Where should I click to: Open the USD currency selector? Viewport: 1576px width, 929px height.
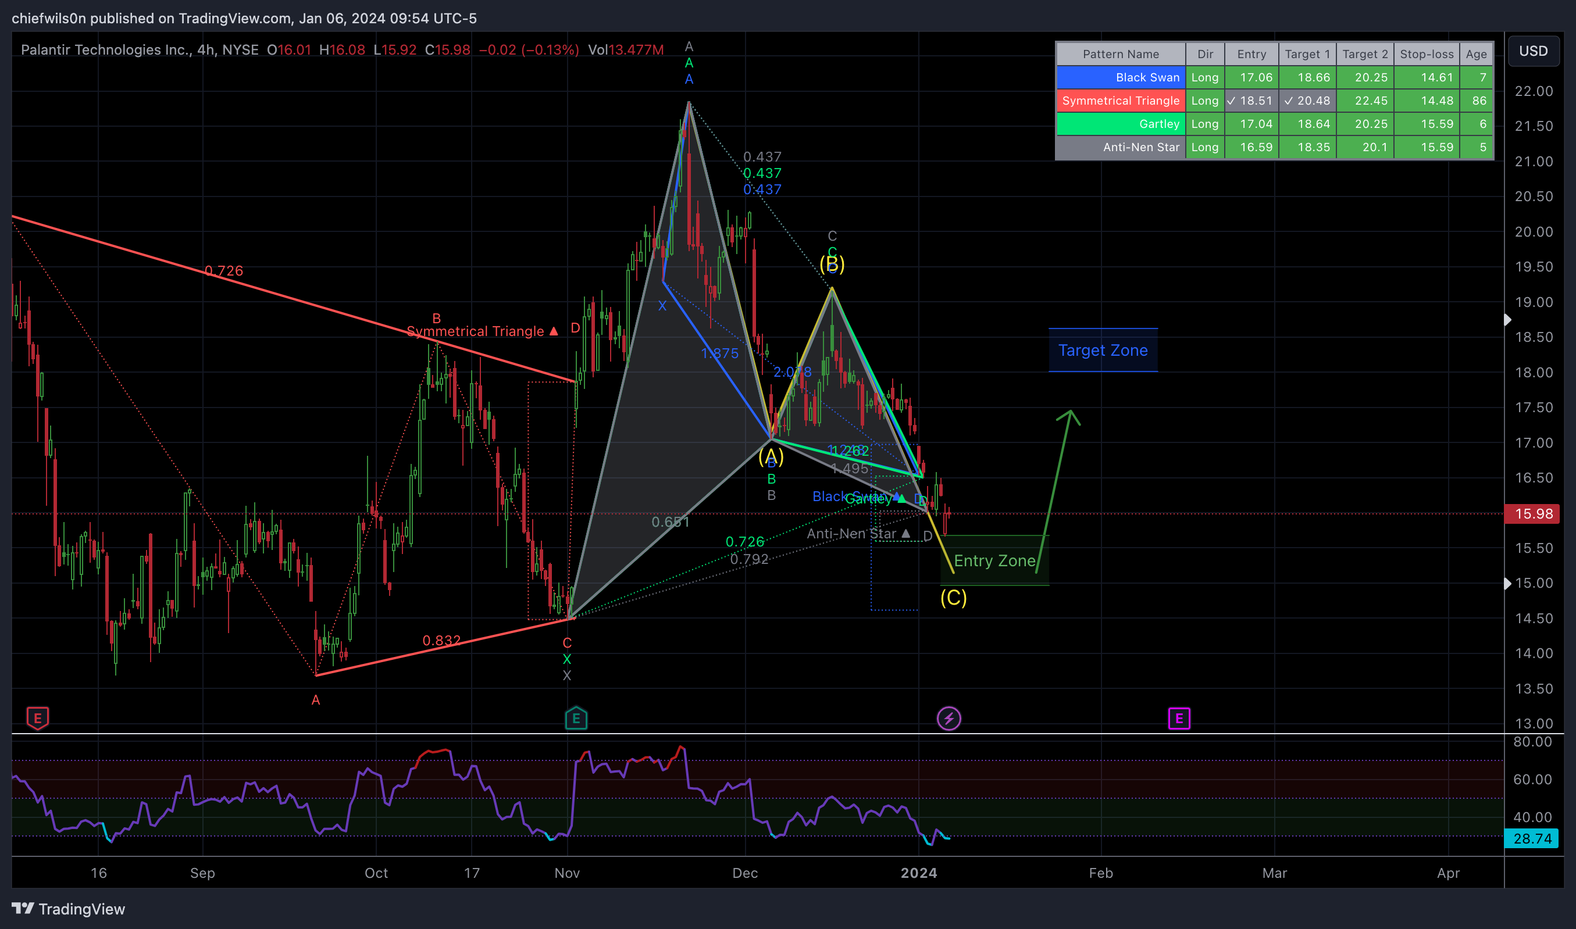click(x=1534, y=51)
